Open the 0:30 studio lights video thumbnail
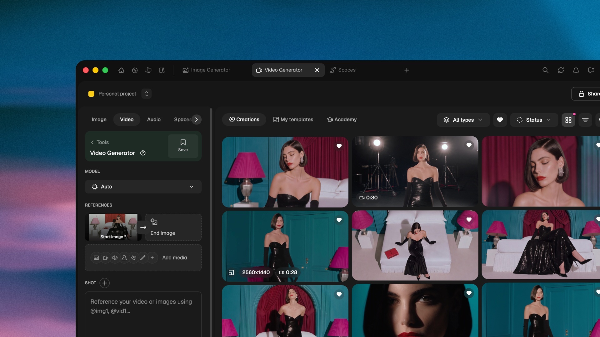 pos(415,171)
